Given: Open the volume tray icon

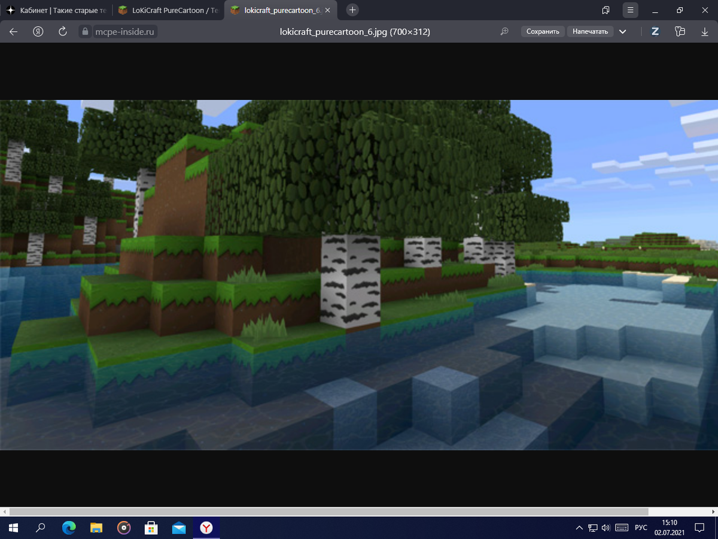Looking at the screenshot, I should (x=606, y=528).
